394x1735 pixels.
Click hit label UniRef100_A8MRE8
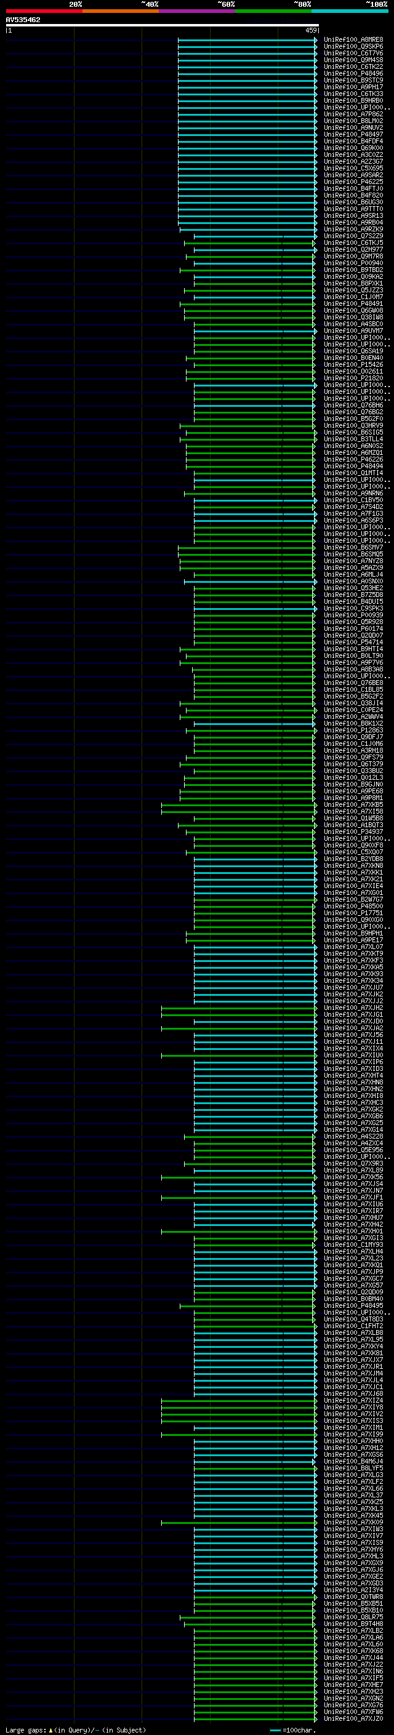pyautogui.click(x=353, y=40)
